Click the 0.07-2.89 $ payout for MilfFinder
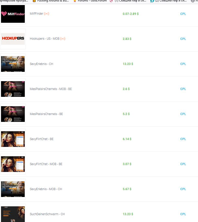This screenshot has height=222, width=198. click(x=130, y=14)
